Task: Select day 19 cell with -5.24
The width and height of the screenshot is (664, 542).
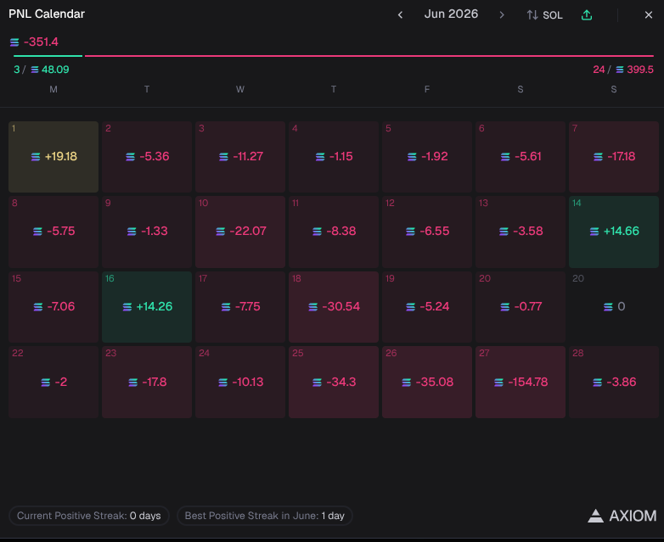Action: (x=427, y=307)
